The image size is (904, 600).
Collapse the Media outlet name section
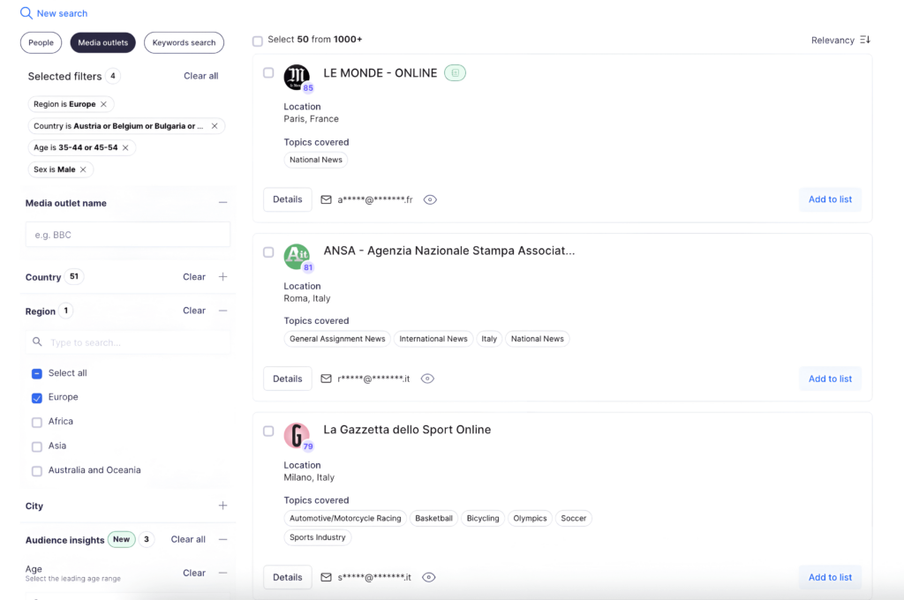pyautogui.click(x=223, y=203)
